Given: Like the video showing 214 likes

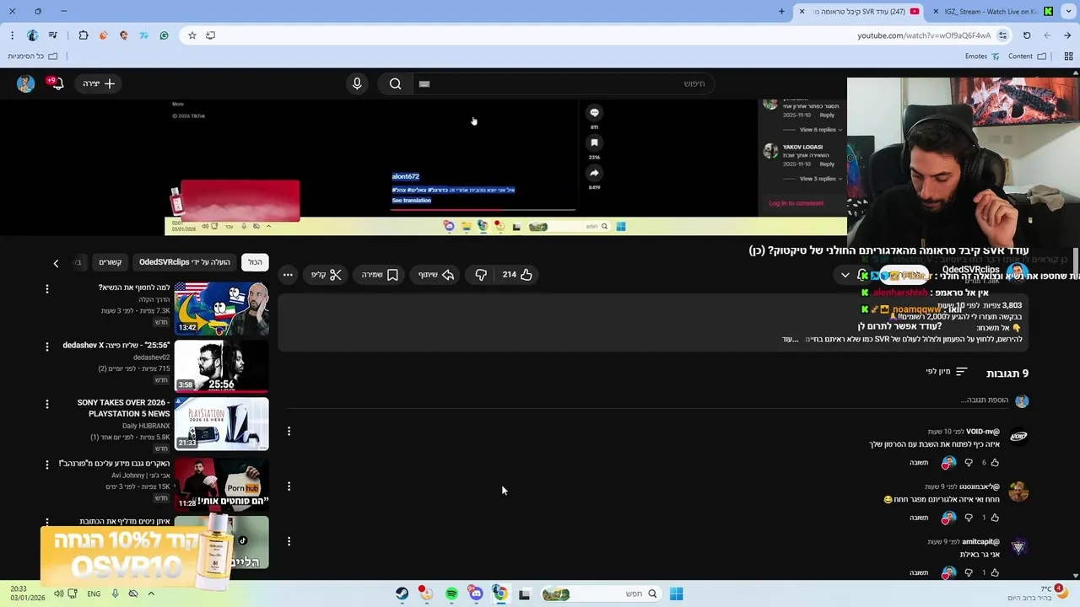Looking at the screenshot, I should click(x=517, y=275).
